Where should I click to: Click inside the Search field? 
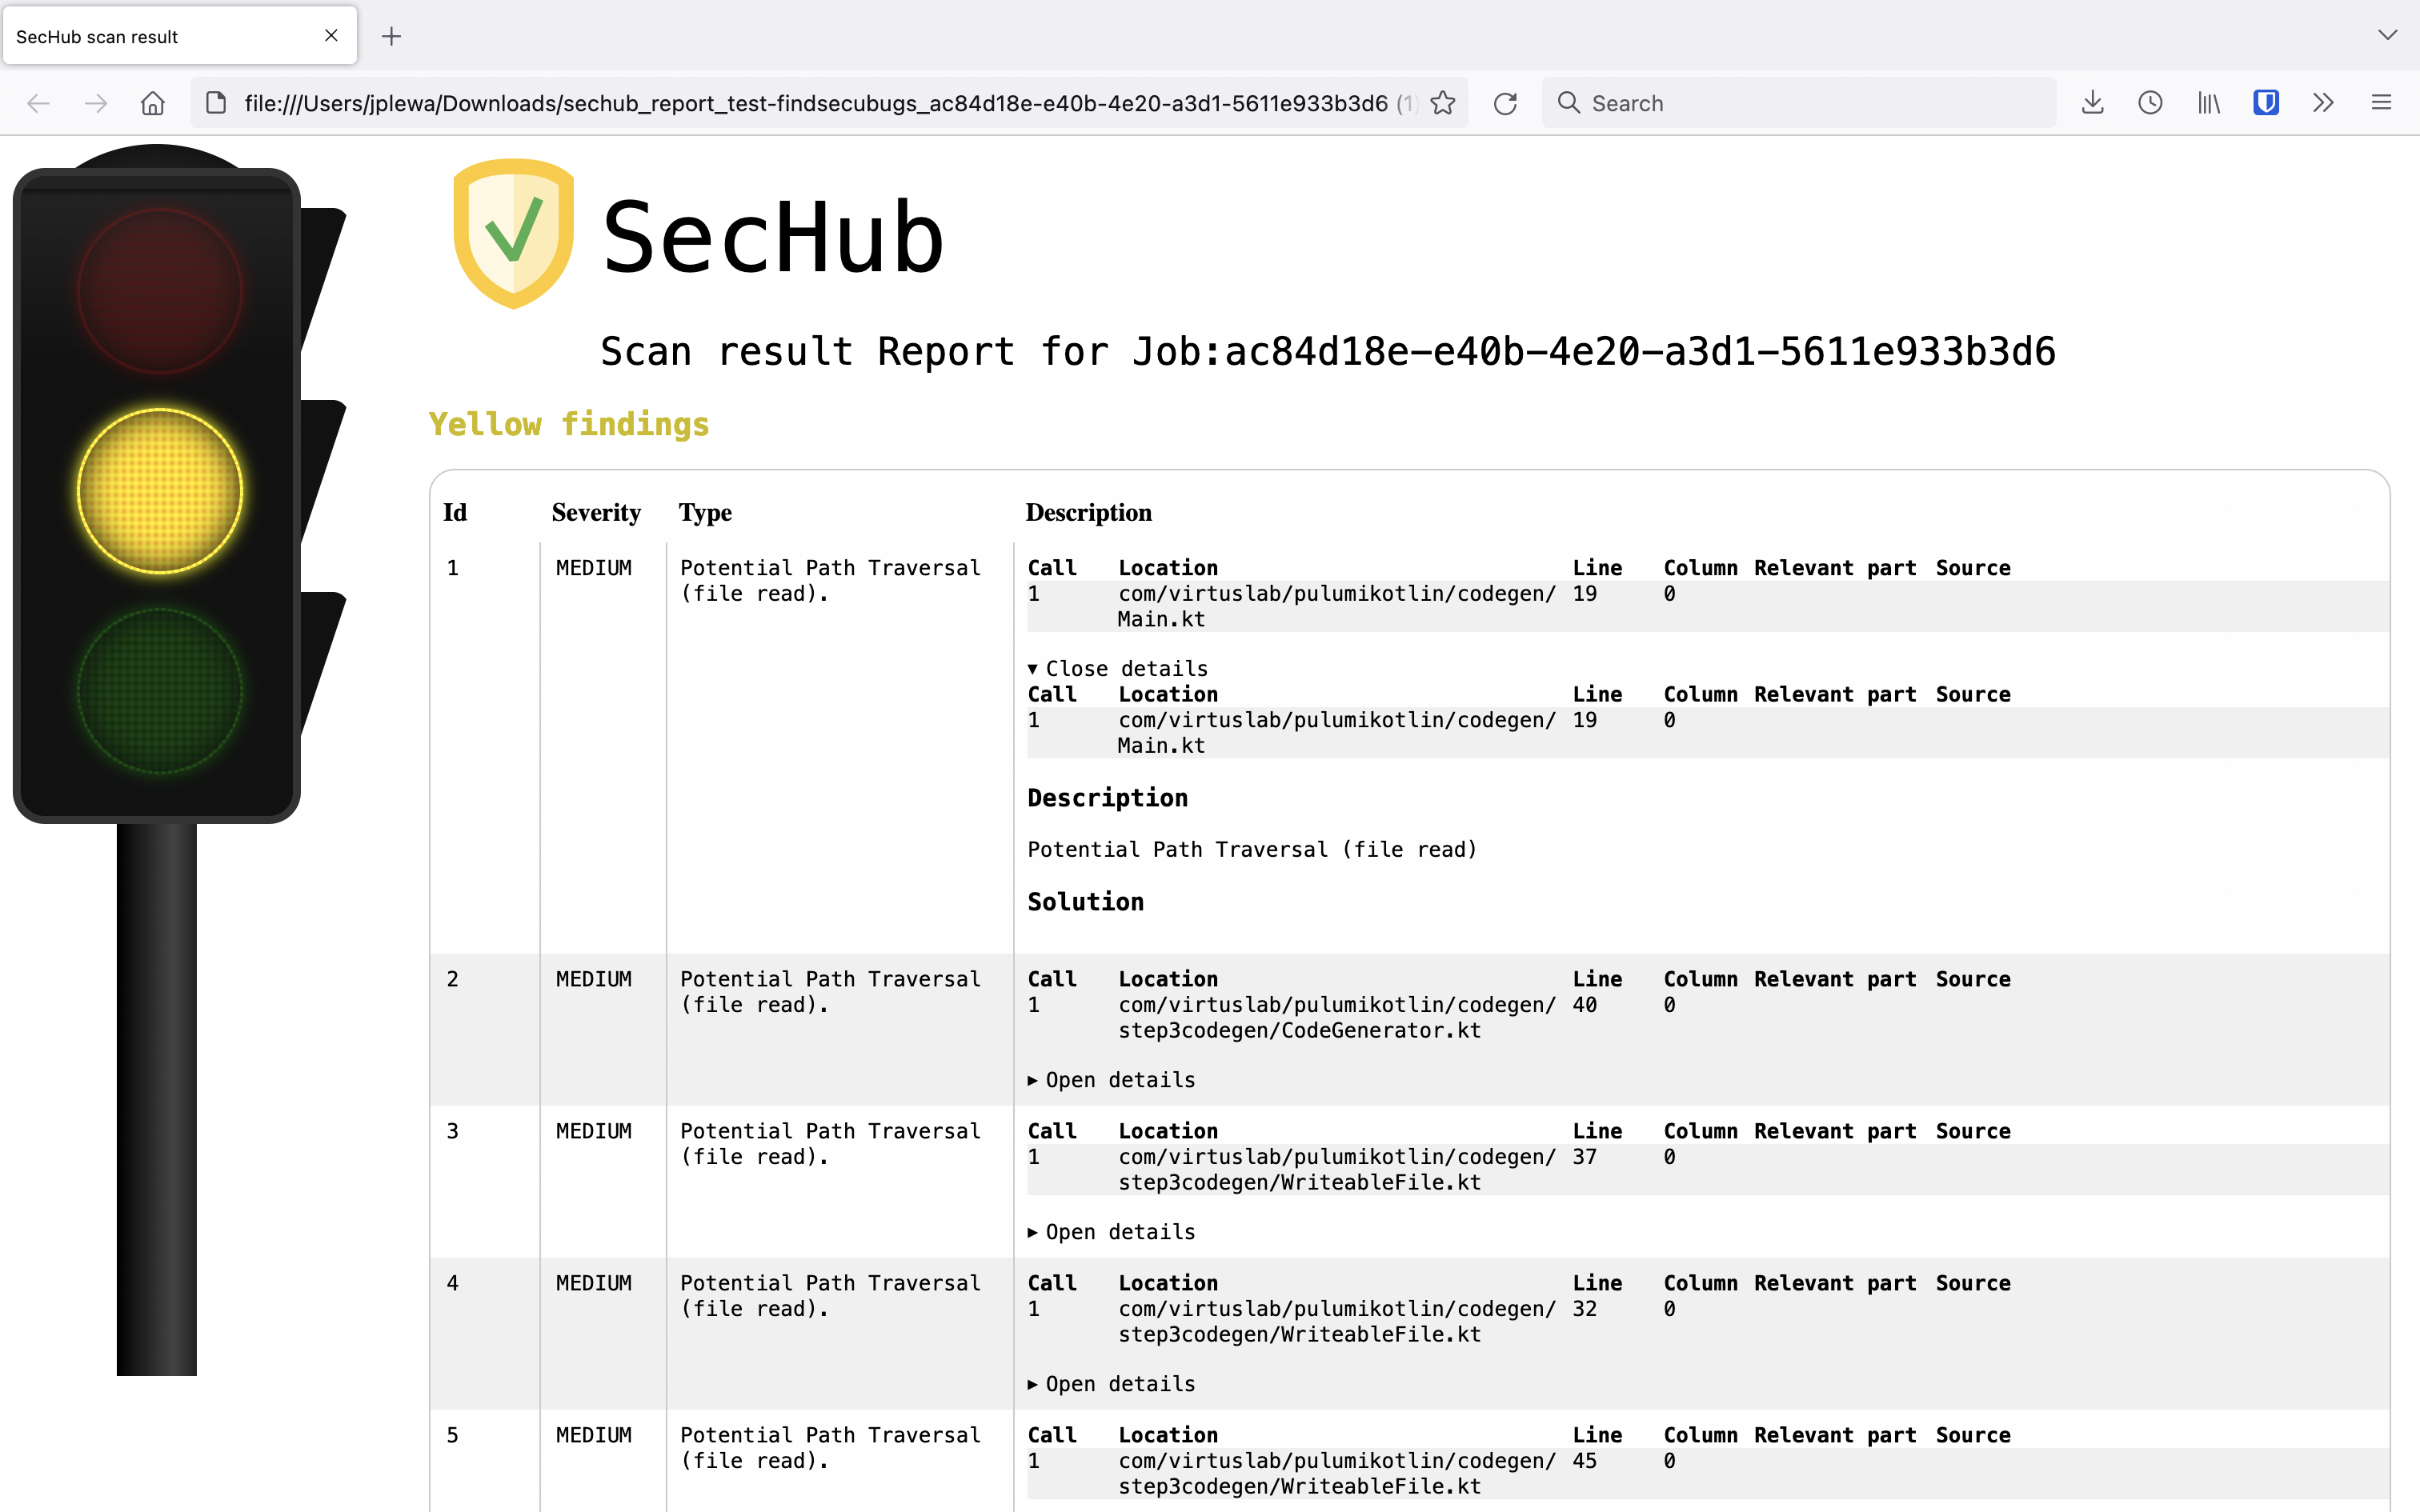point(1700,103)
